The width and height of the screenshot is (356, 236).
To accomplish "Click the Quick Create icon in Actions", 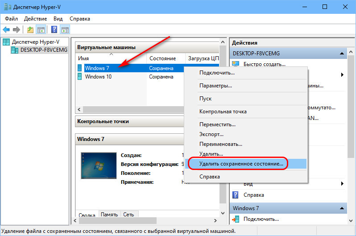I will (x=236, y=64).
